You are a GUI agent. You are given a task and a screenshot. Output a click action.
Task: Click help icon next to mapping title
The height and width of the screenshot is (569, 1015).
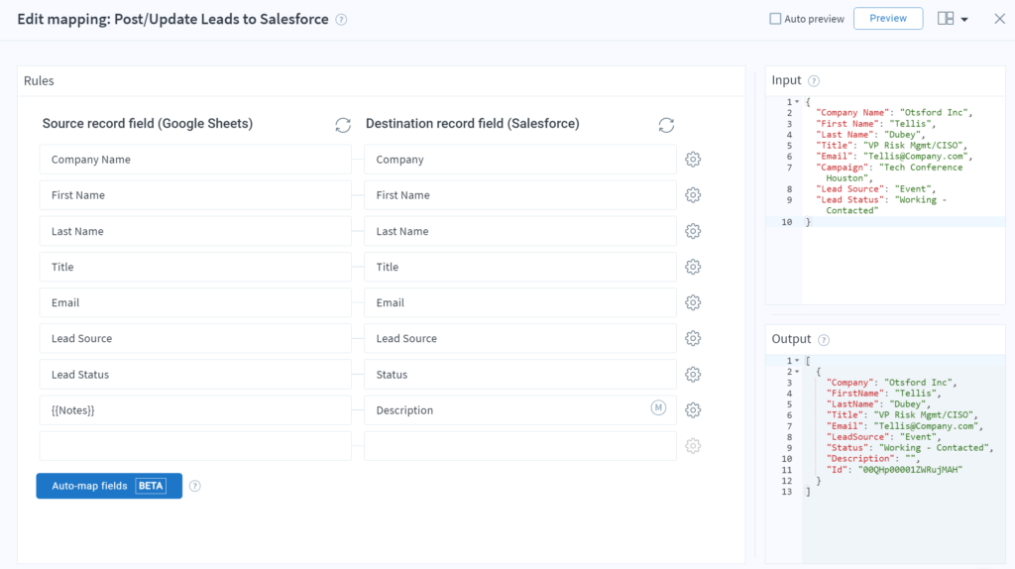[341, 20]
